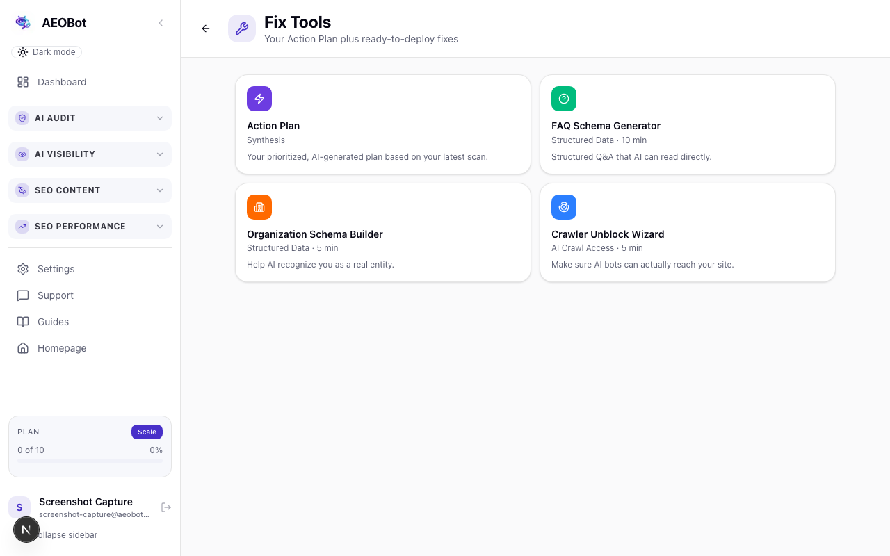
Task: Open the Guides page
Action: pos(90,322)
